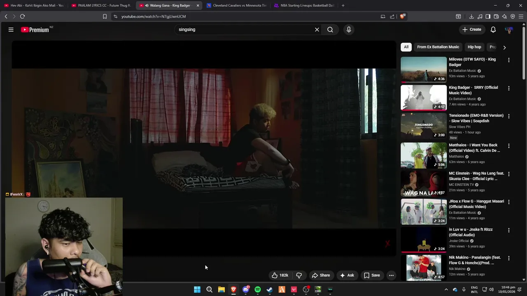The height and width of the screenshot is (296, 527).
Task: Open in Luv w u Jnske title
Action: coord(471,232)
